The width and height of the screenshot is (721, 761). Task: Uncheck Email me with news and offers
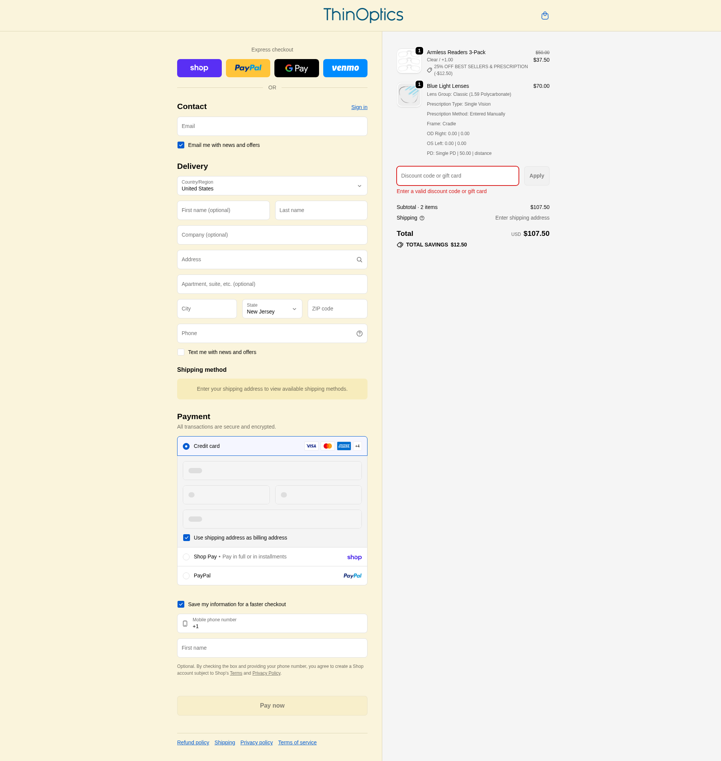pyautogui.click(x=181, y=145)
